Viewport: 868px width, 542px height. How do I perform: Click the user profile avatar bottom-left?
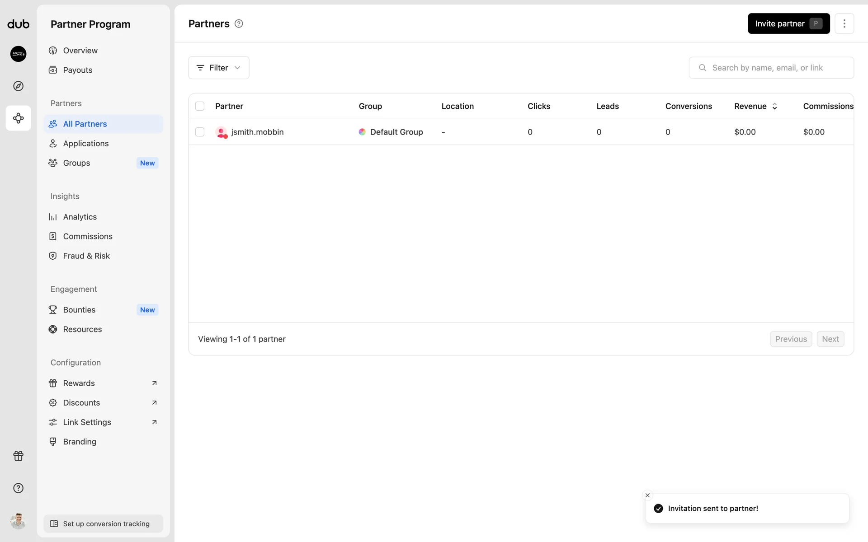18,521
